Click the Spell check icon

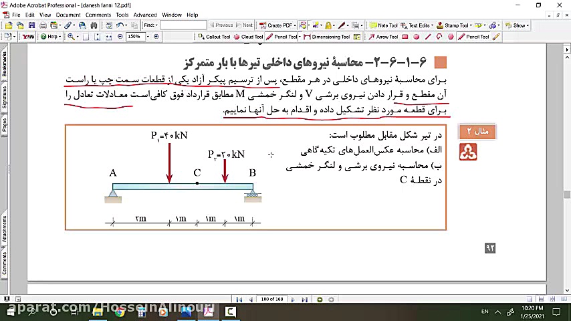coord(108,25)
